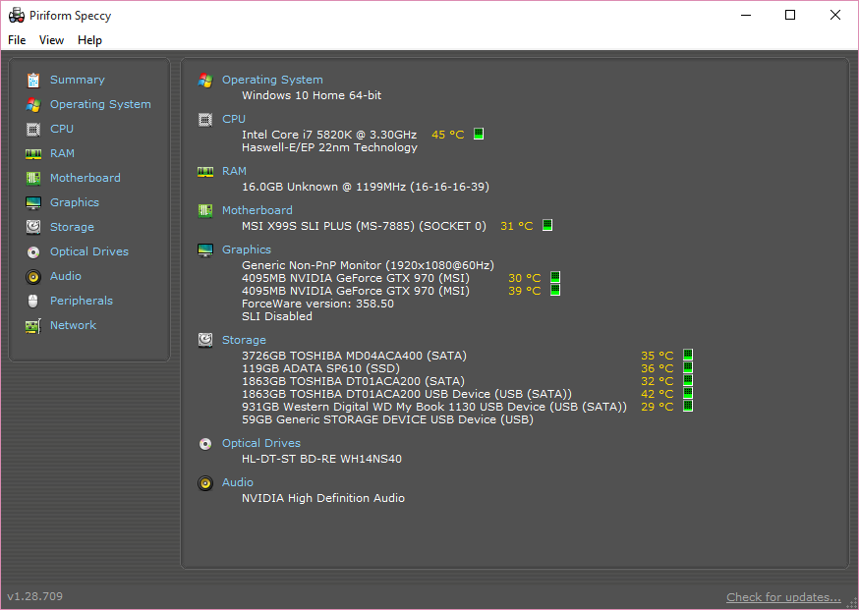The image size is (859, 610).
Task: Click the Storage drive icon in sidebar
Action: click(33, 227)
